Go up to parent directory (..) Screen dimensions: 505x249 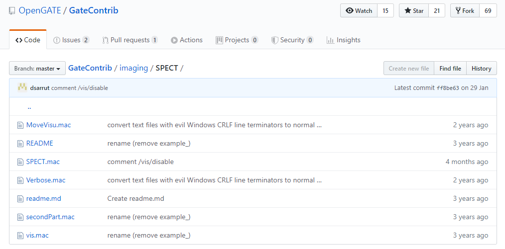pyautogui.click(x=29, y=107)
